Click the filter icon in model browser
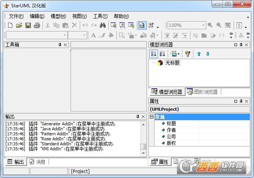 [188, 54]
